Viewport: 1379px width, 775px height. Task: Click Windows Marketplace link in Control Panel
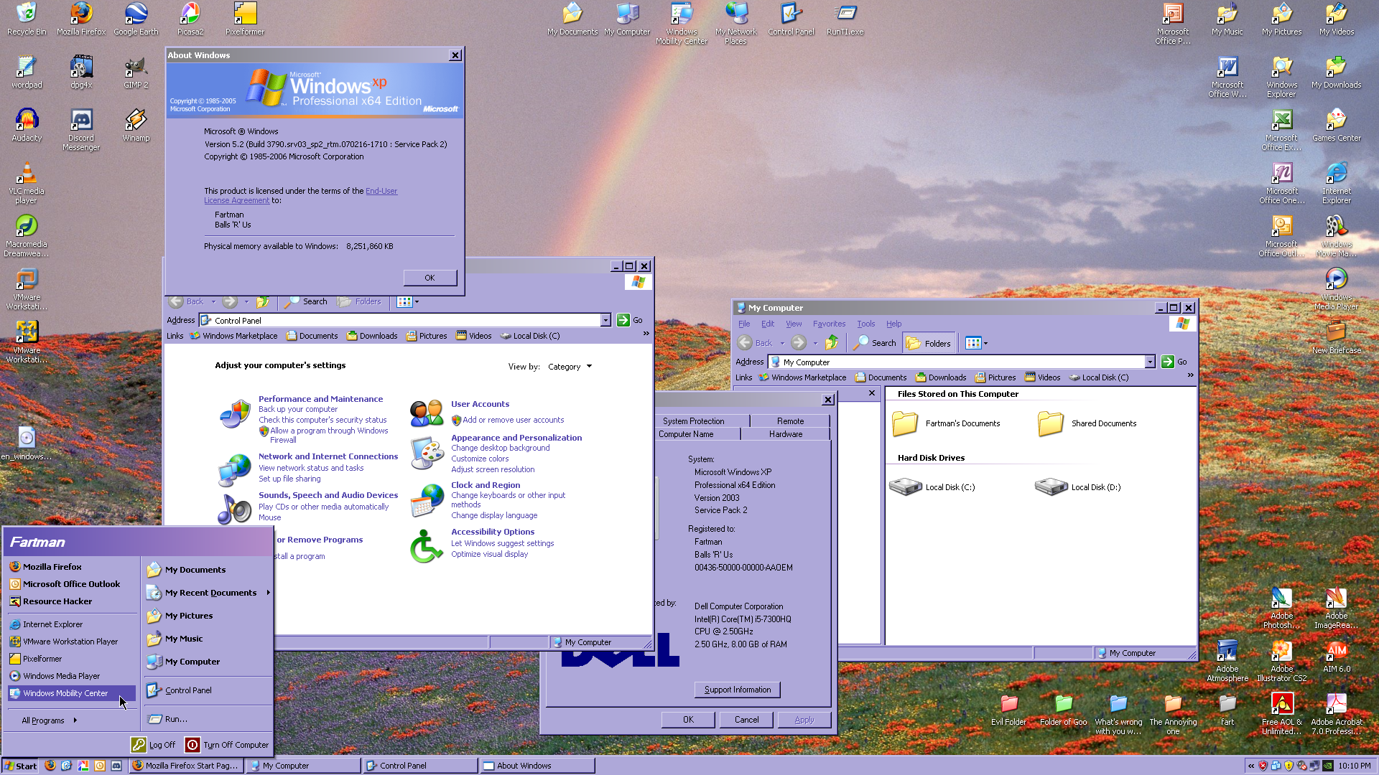(x=233, y=336)
